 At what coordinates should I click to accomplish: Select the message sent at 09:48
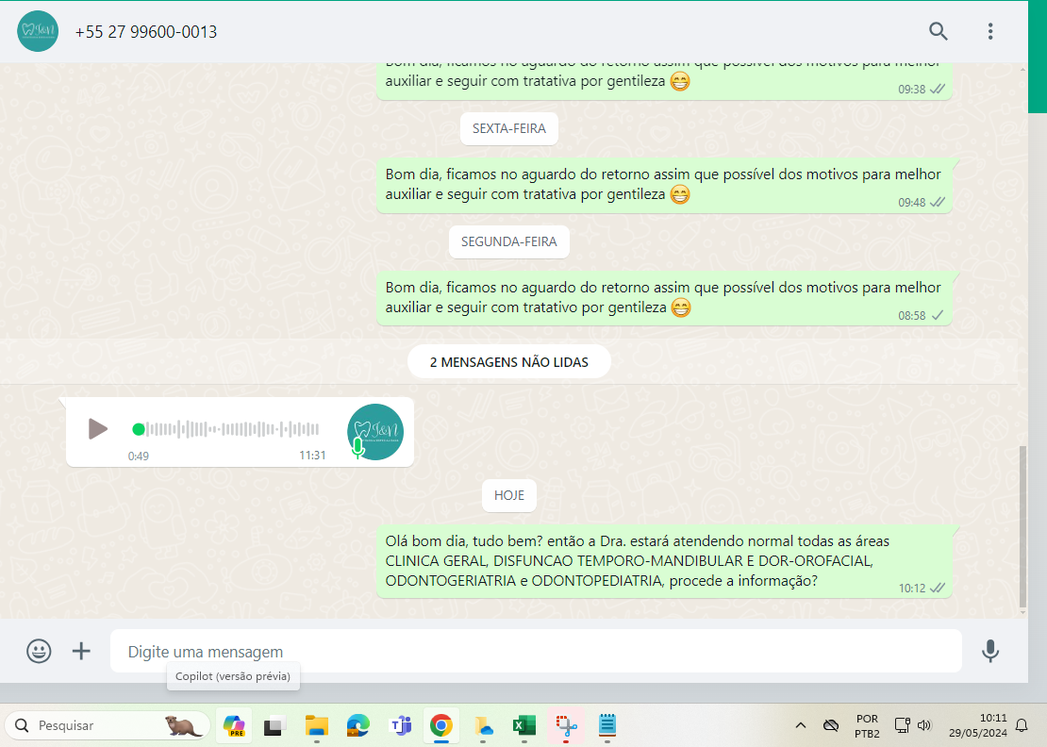coord(664,185)
